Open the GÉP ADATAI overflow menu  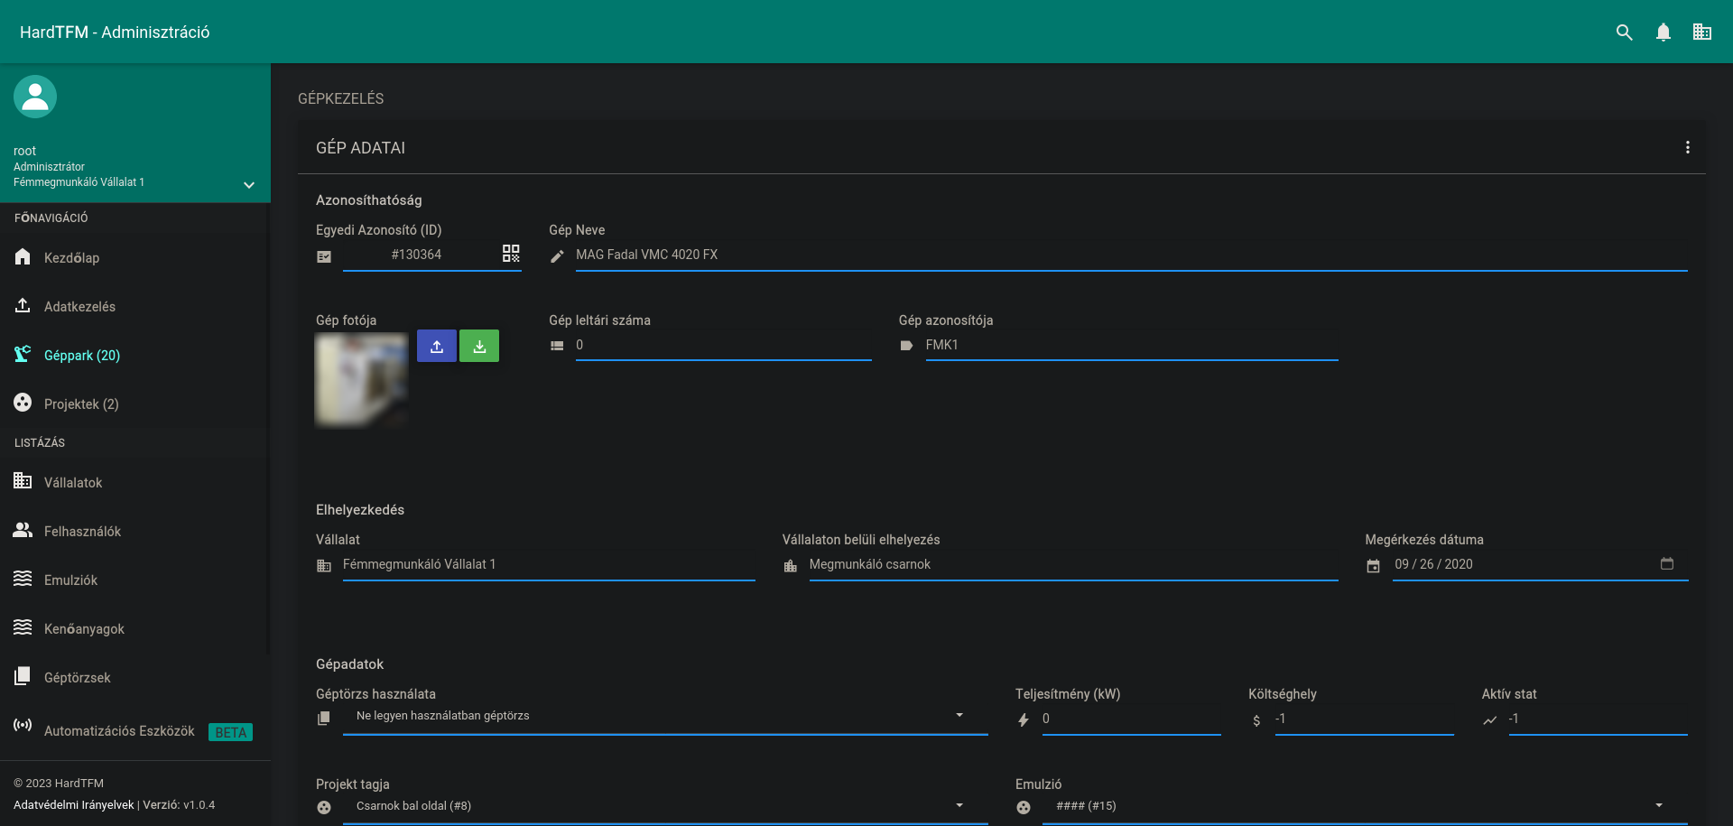pos(1687,147)
